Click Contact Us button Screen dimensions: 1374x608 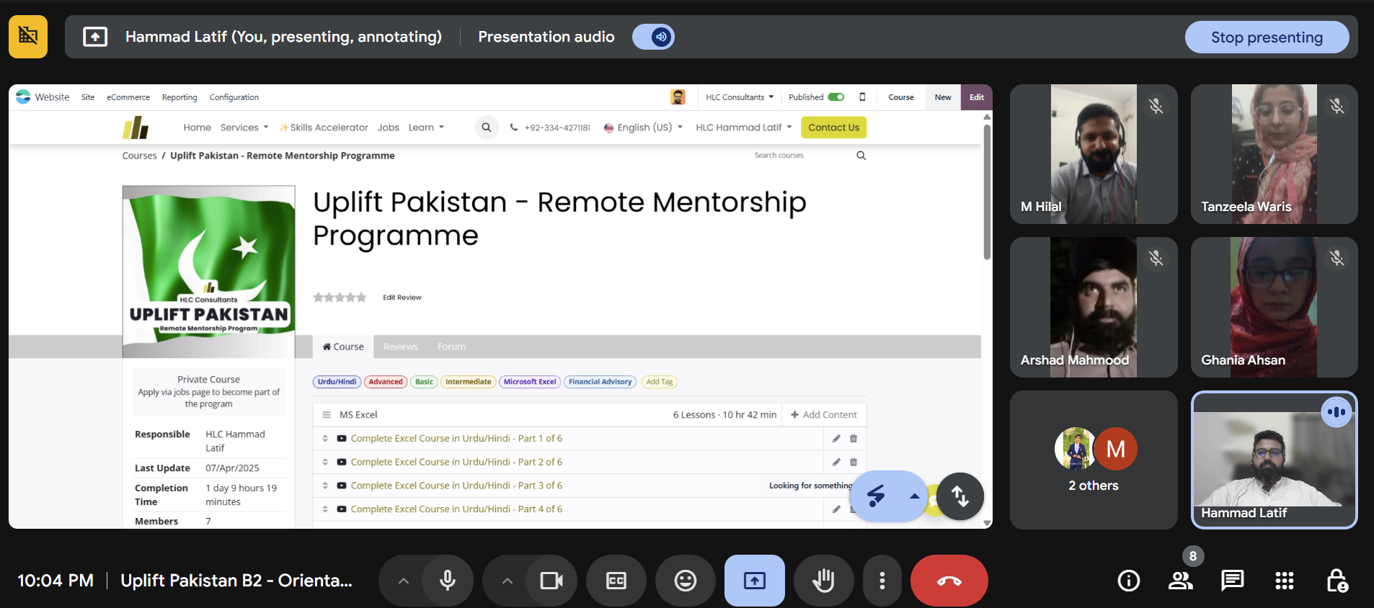pyautogui.click(x=833, y=128)
